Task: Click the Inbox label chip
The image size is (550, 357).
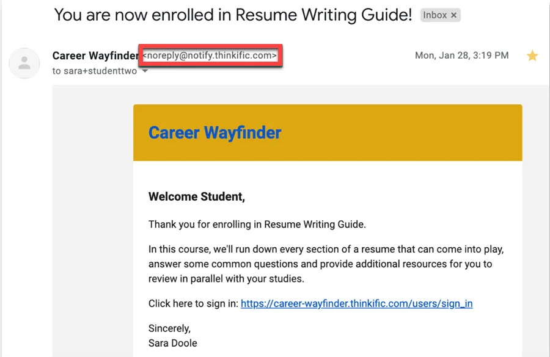Action: click(435, 15)
